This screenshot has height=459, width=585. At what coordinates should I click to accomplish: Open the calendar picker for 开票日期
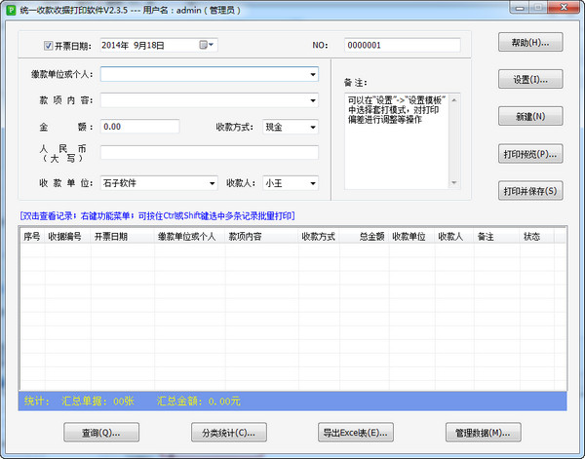coord(206,45)
